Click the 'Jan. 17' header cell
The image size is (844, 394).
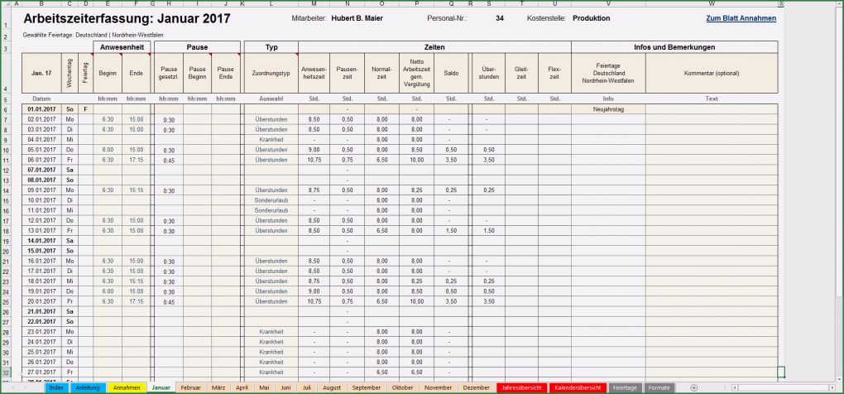coord(41,73)
